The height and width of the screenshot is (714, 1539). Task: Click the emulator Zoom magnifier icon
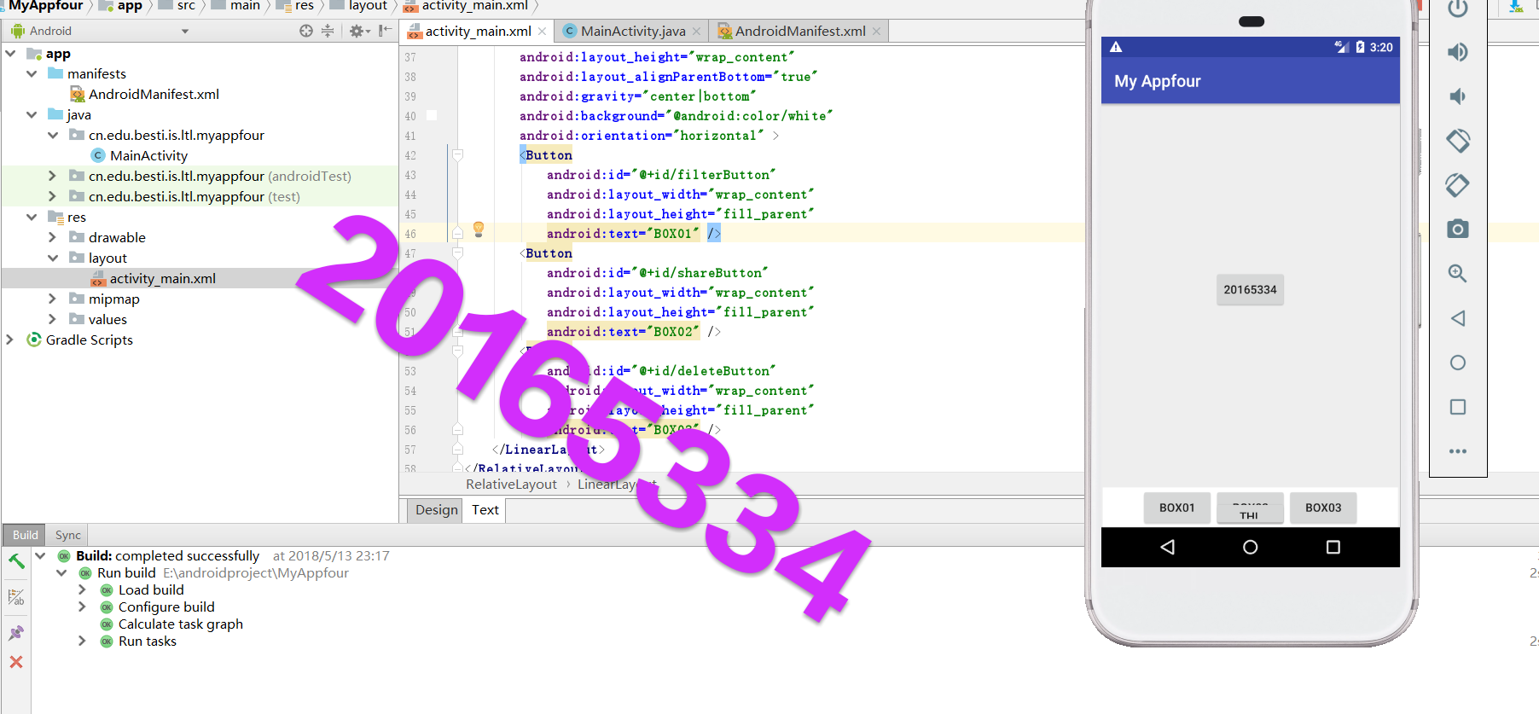pyautogui.click(x=1458, y=274)
